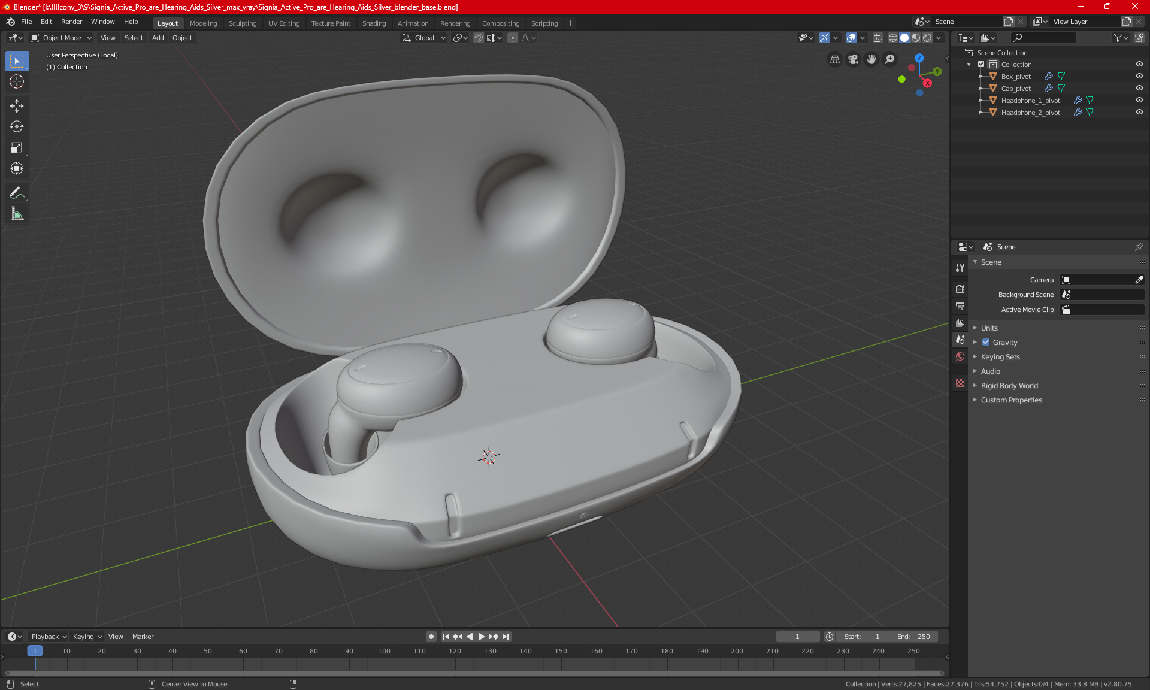Expand the Units panel
The width and height of the screenshot is (1150, 690).
pyautogui.click(x=989, y=328)
